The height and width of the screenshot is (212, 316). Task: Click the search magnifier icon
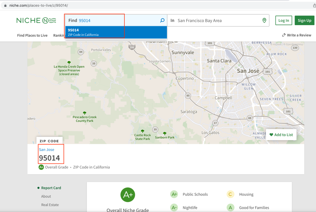(162, 20)
